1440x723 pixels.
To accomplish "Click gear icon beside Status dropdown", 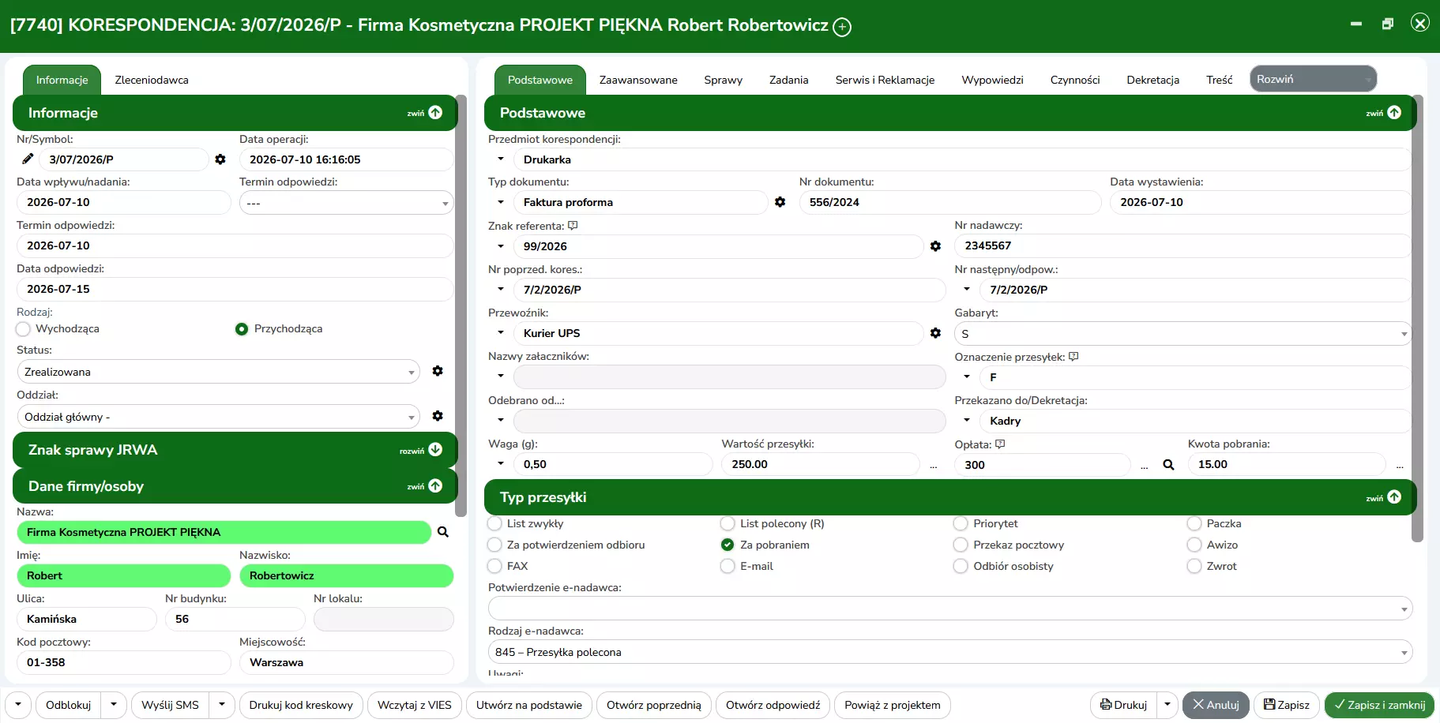I will (438, 371).
